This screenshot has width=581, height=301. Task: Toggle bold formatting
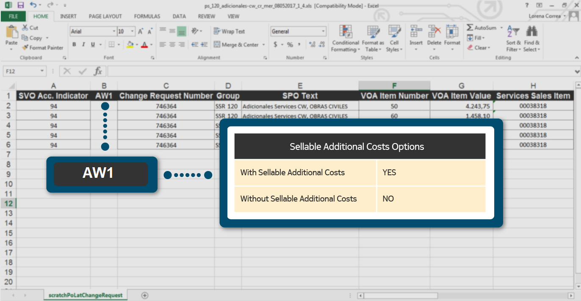74,44
